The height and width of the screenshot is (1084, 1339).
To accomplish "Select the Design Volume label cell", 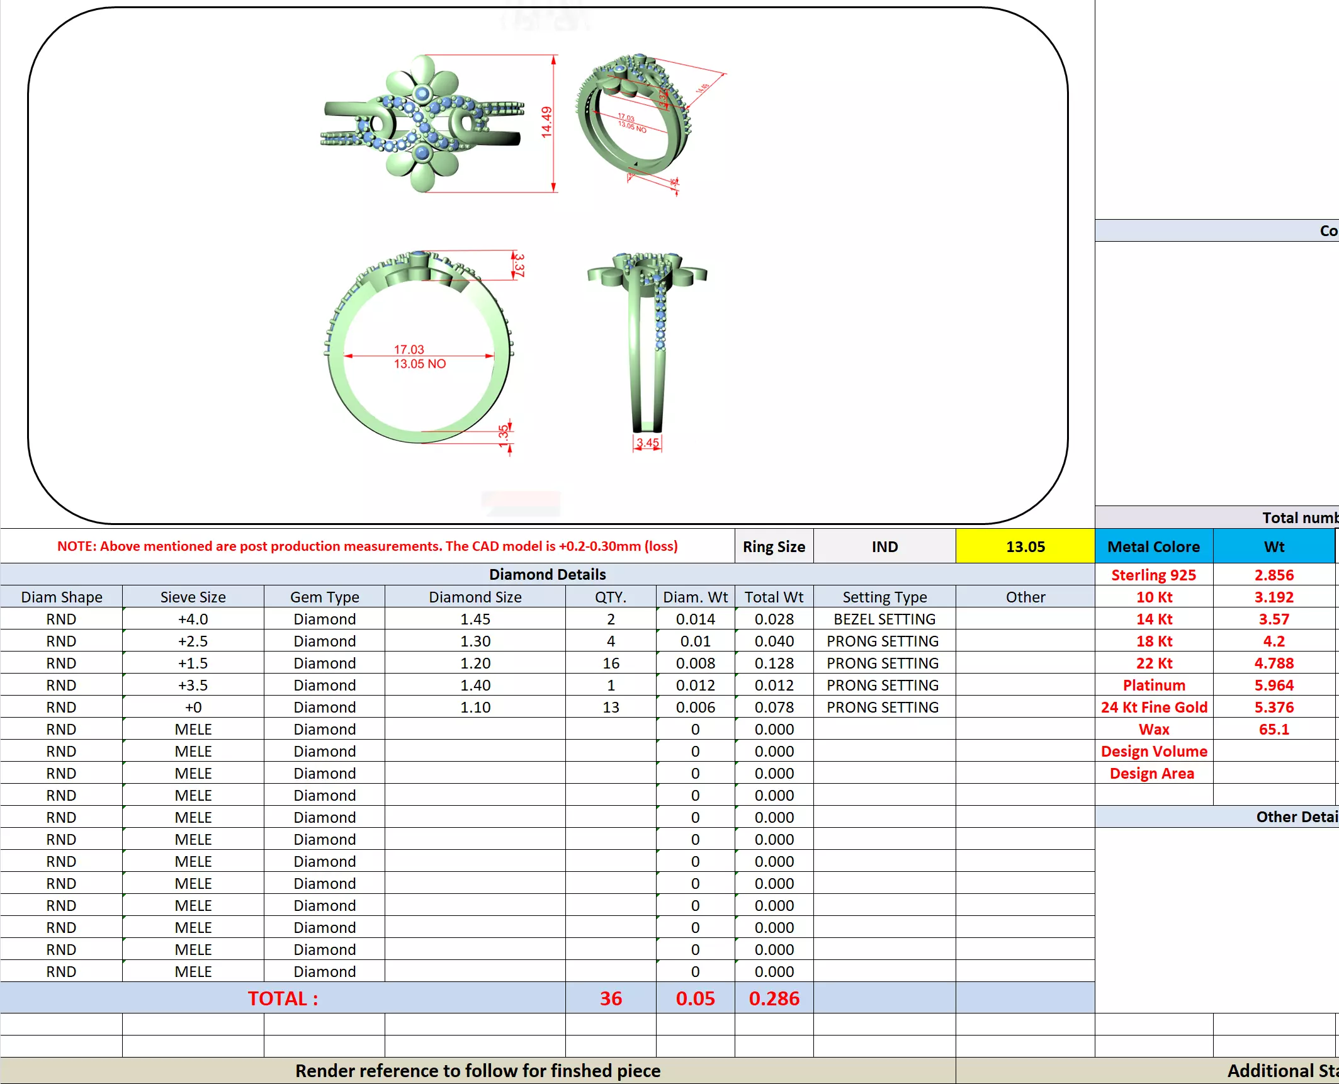I will 1153,751.
